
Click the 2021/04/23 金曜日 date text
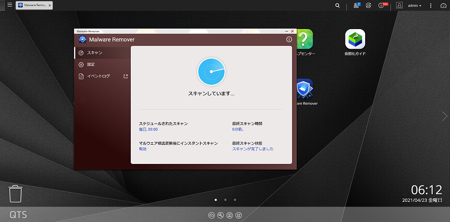click(x=422, y=200)
